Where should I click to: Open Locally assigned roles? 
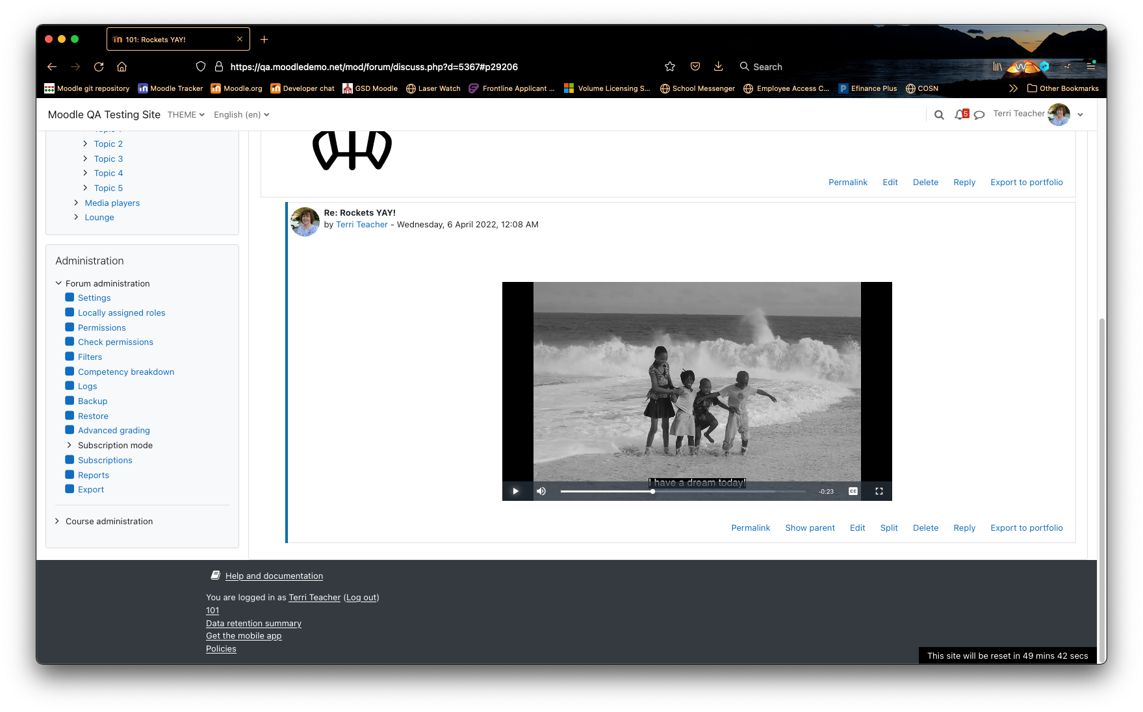[x=122, y=312]
